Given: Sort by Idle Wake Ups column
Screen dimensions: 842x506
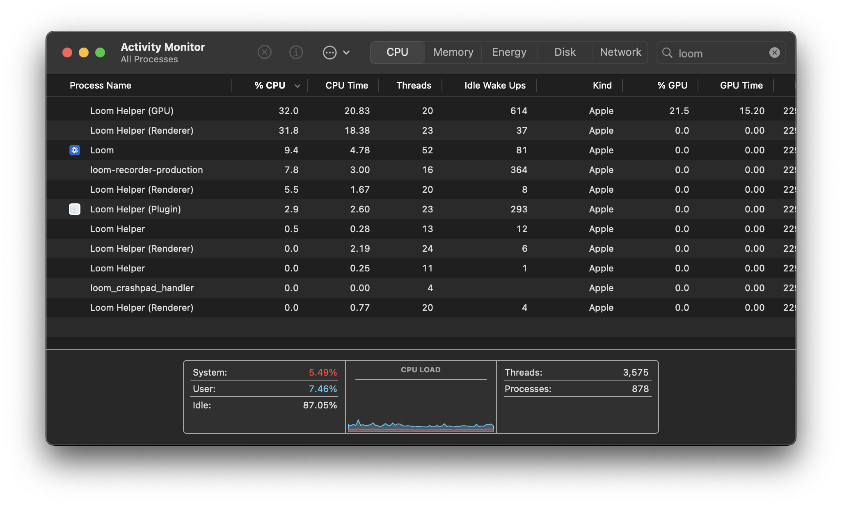Looking at the screenshot, I should click(494, 86).
